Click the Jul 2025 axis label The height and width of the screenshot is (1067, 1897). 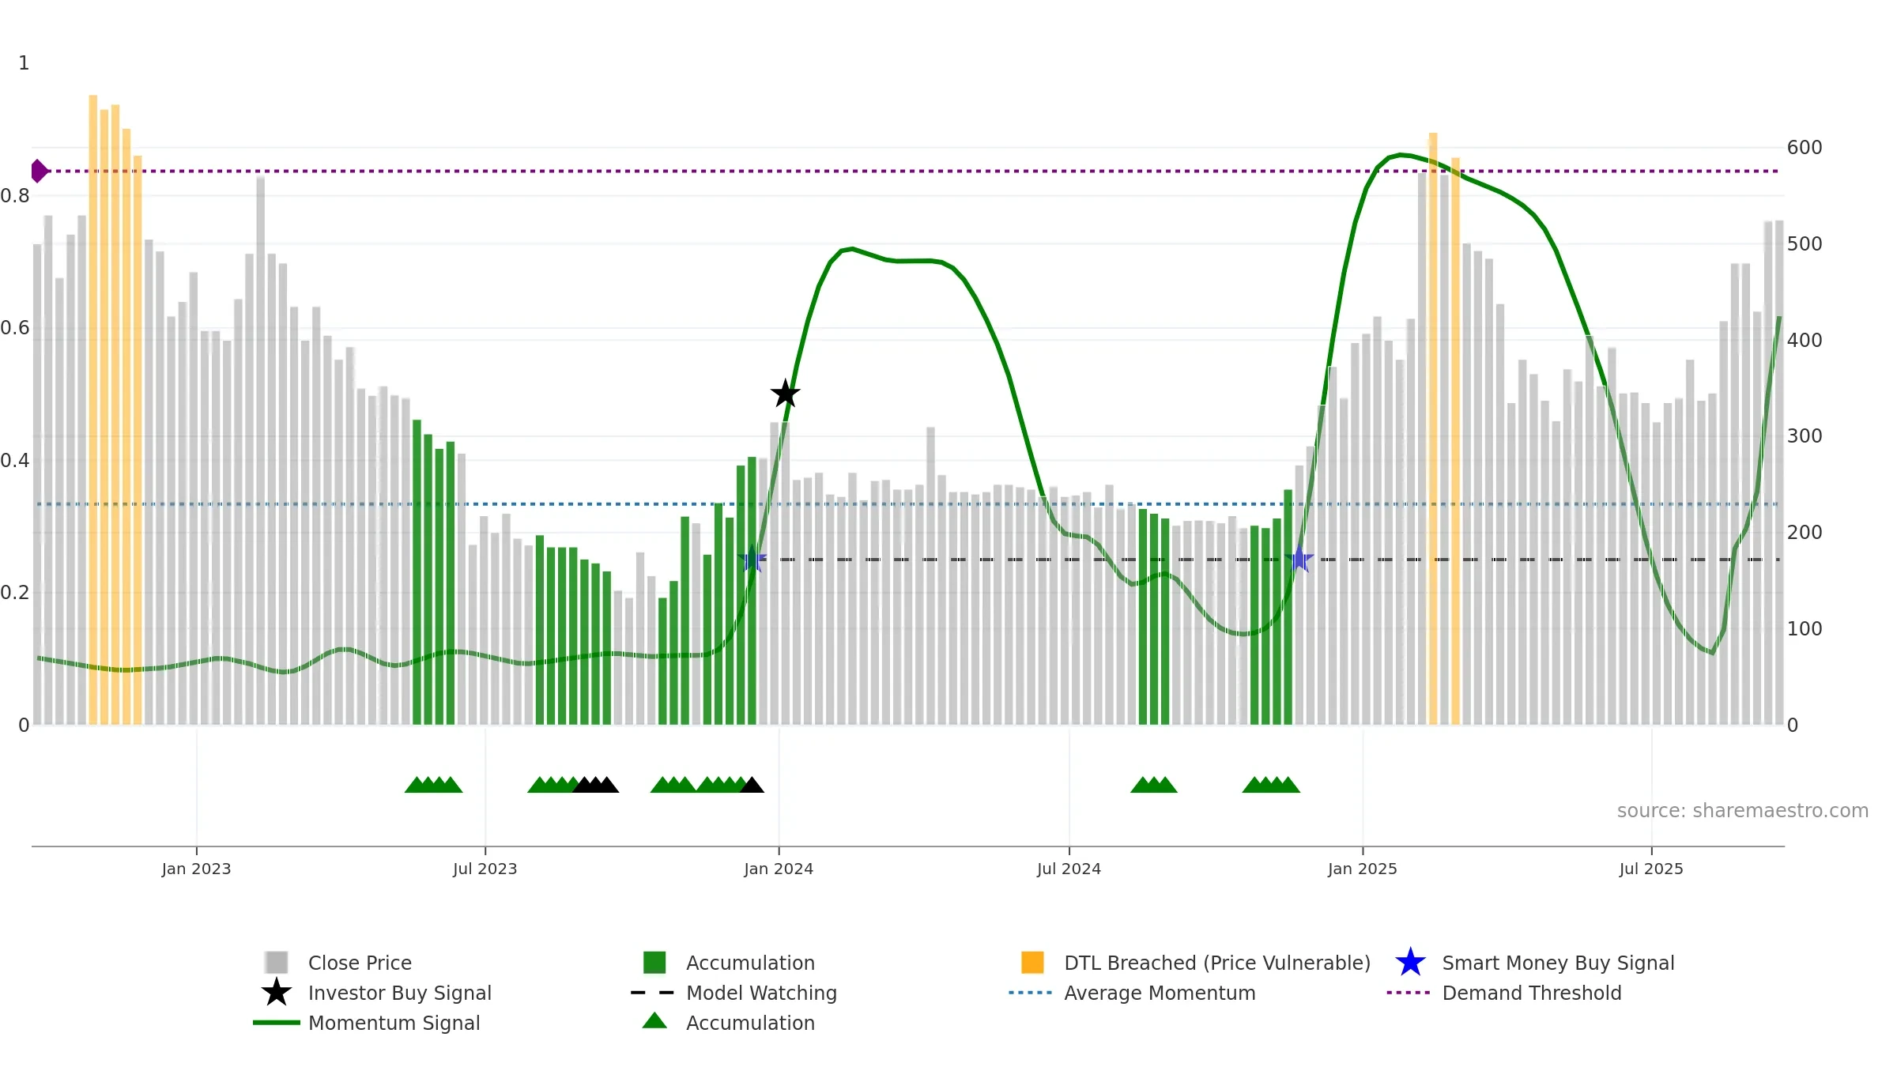[x=1651, y=869]
